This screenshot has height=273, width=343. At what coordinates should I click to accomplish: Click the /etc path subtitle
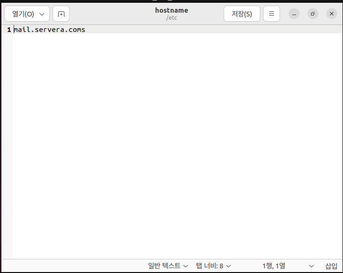point(171,18)
